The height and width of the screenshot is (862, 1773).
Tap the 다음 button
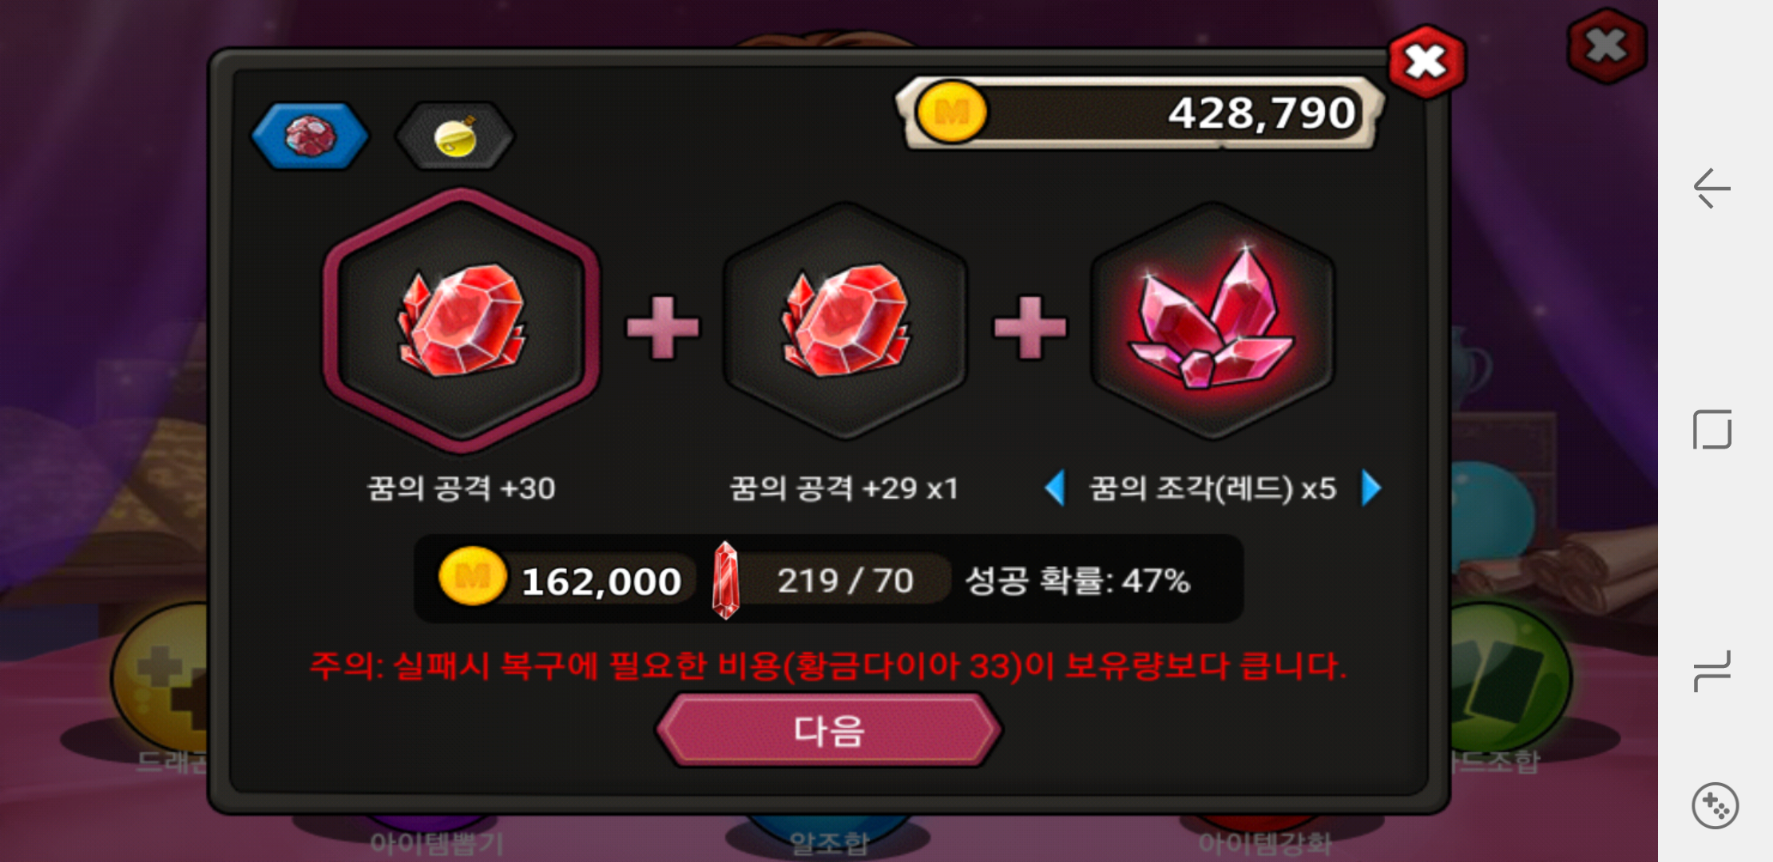829,730
